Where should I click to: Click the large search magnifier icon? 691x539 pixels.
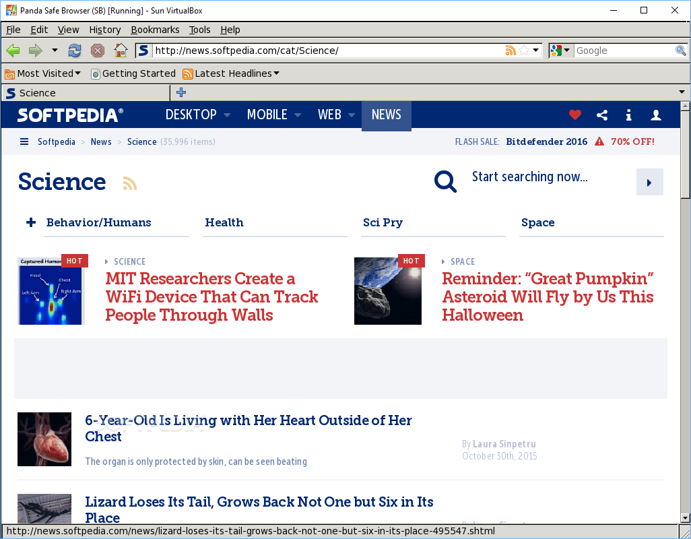(446, 181)
